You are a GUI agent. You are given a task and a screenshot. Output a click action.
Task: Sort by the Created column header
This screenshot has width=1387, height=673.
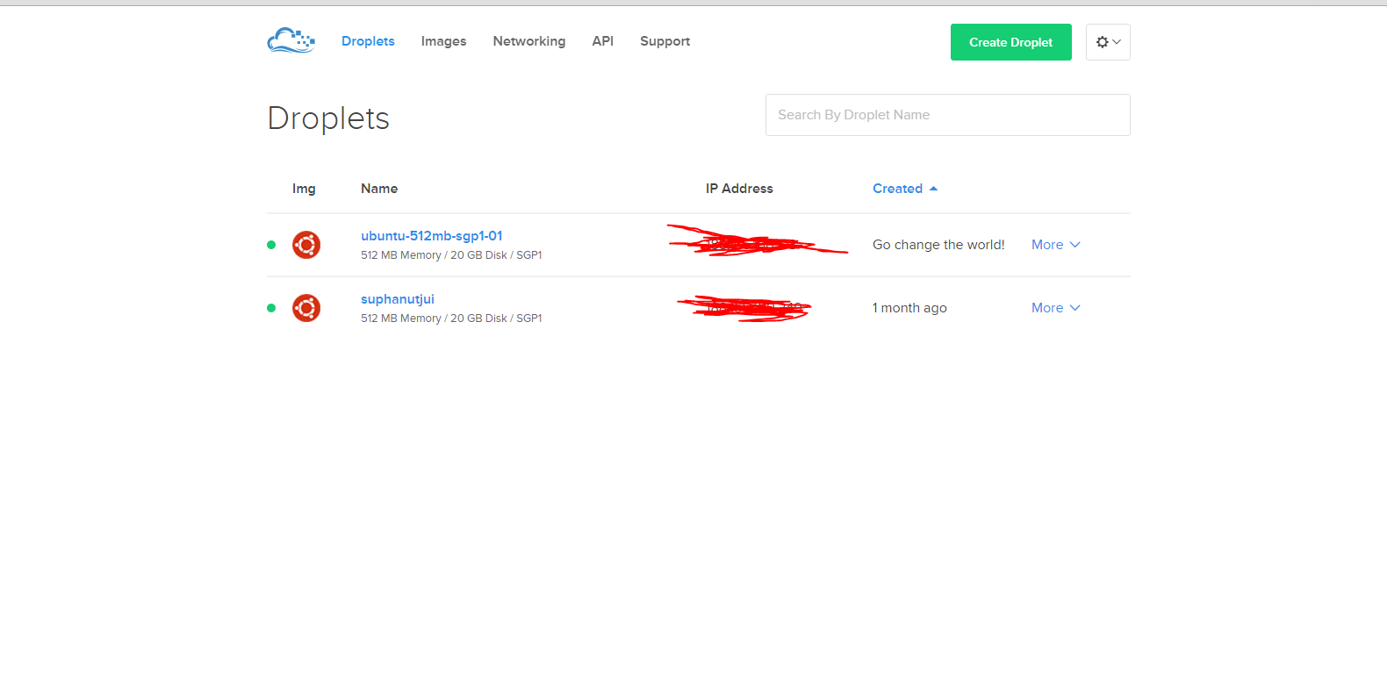(x=905, y=189)
